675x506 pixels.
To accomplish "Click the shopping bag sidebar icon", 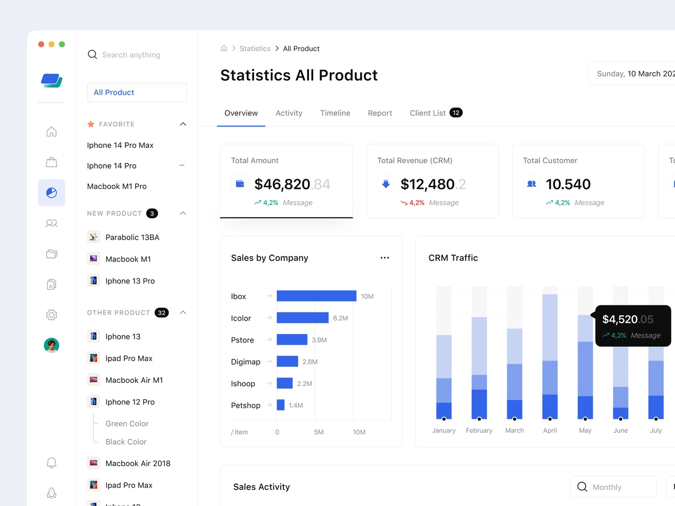I will pyautogui.click(x=51, y=162).
